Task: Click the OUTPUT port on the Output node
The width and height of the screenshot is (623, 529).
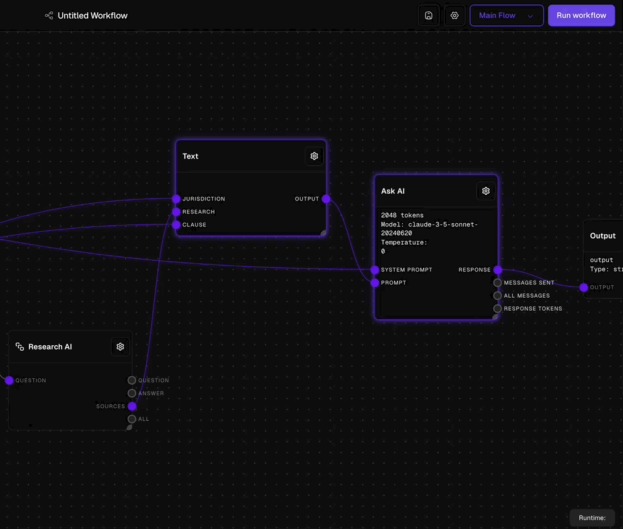Action: [x=584, y=287]
